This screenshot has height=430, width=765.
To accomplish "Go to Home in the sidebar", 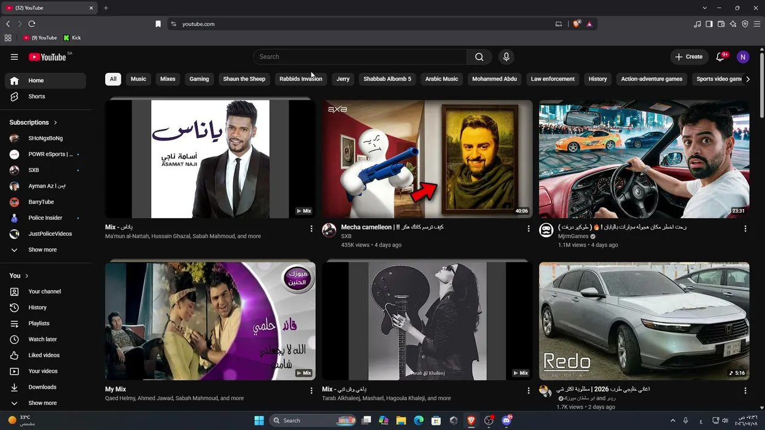I will pyautogui.click(x=45, y=81).
